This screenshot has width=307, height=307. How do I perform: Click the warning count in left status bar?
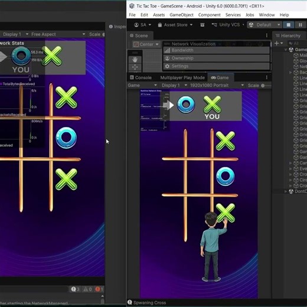click(x=88, y=289)
